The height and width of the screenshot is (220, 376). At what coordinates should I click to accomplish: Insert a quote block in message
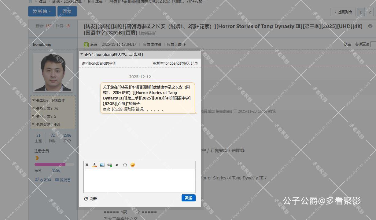(x=117, y=165)
